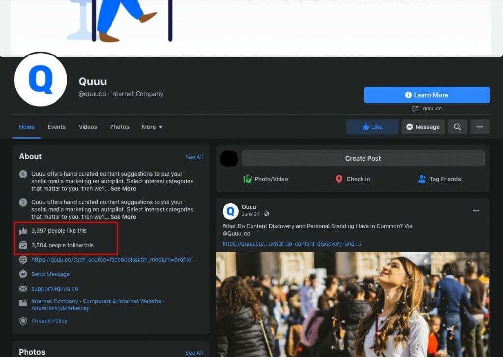Click the blacked-out user avatar beside Create Post
This screenshot has width=503, height=357.
point(229,159)
